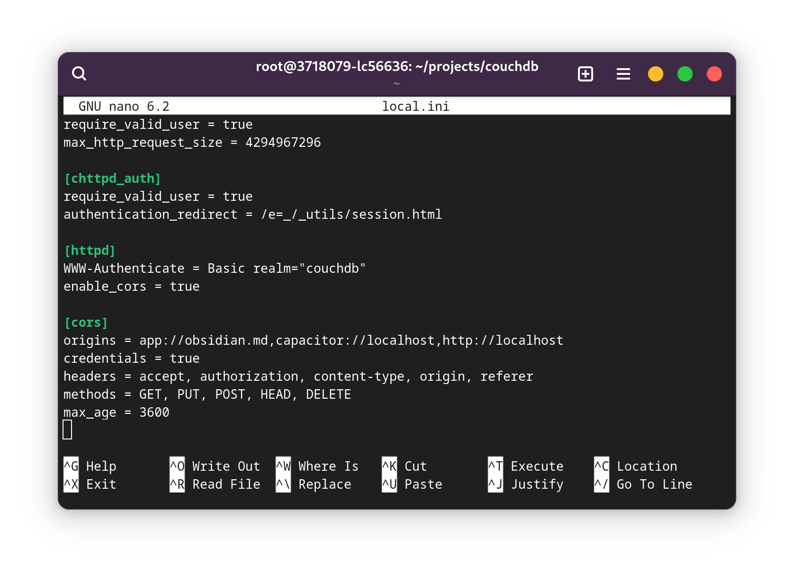Click the authentication_redirect line
This screenshot has height=573, width=794.
tap(253, 215)
